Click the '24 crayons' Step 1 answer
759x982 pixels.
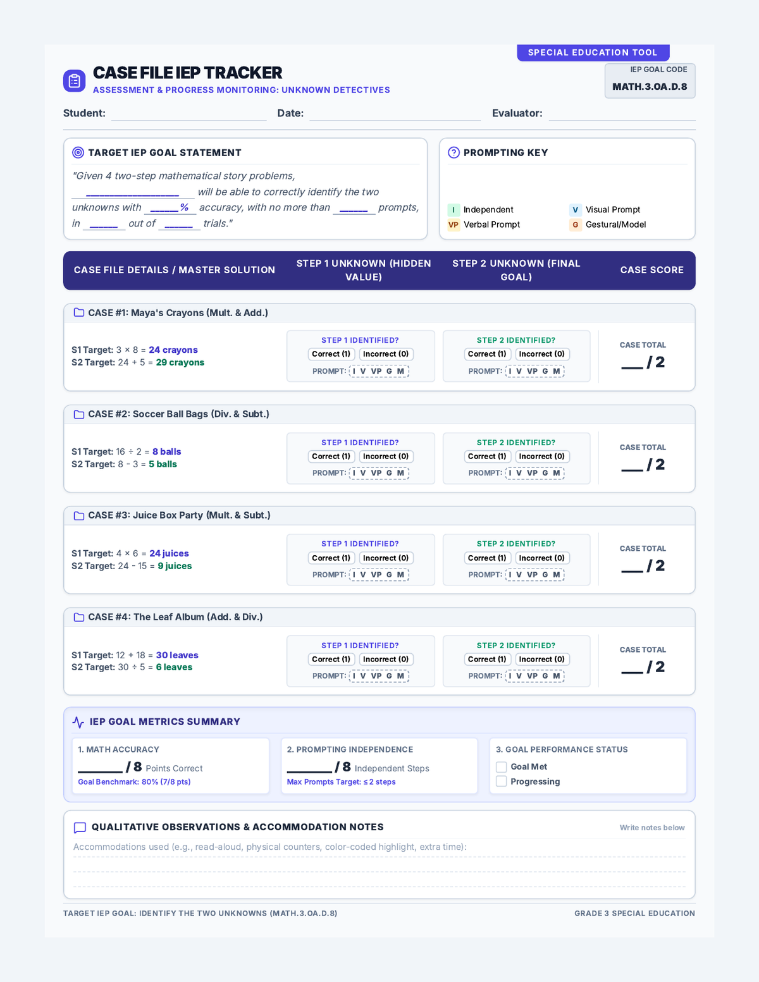(x=173, y=350)
